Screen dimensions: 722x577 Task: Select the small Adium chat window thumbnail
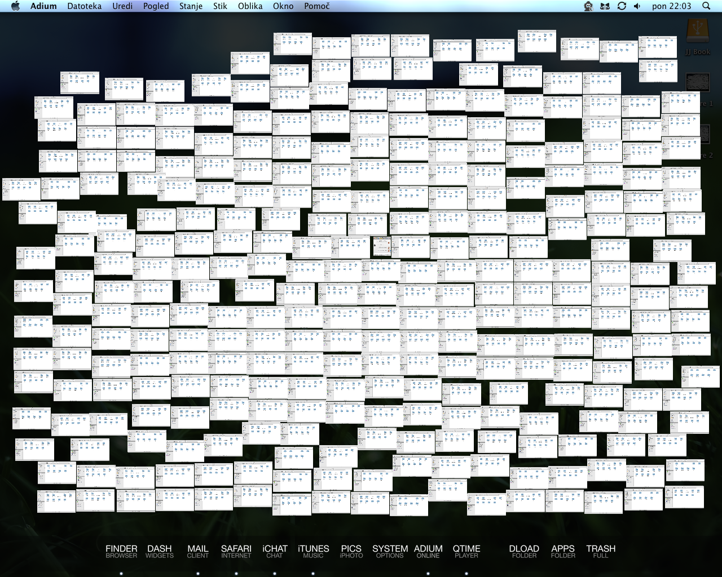pos(382,247)
